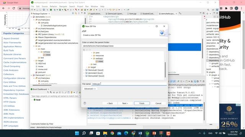Click the taskbar search icon
The width and height of the screenshot is (245, 137).
pyautogui.click(x=84, y=133)
